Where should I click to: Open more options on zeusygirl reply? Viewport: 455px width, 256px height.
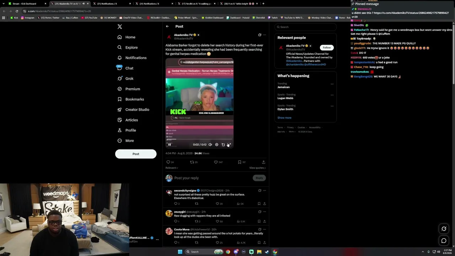tap(264, 212)
